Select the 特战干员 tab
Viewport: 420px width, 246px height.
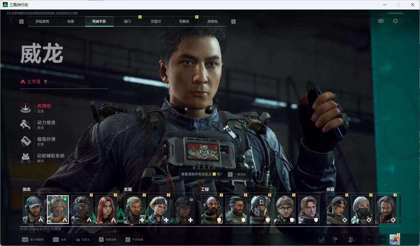tap(99, 22)
